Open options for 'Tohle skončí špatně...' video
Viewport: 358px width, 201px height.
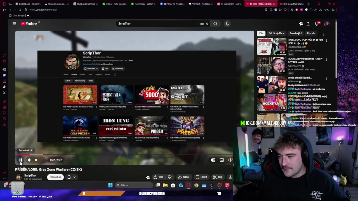[x=326, y=78]
